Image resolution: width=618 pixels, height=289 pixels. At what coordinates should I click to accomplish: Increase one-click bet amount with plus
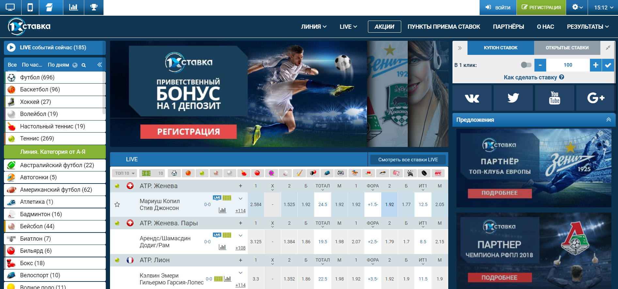pos(595,65)
